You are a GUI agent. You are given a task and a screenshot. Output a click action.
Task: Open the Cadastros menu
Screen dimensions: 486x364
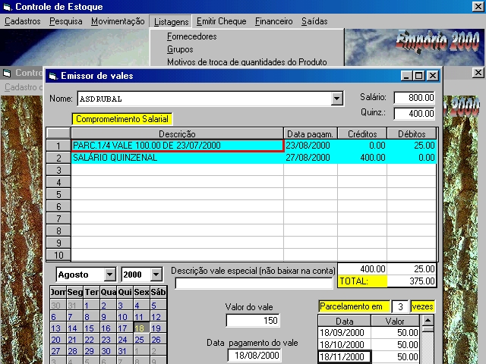tap(23, 21)
